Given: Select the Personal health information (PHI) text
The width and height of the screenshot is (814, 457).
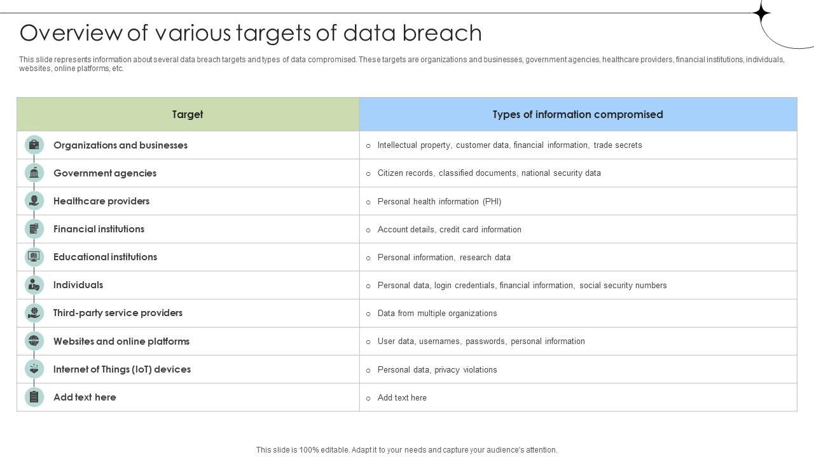Looking at the screenshot, I should point(439,202).
